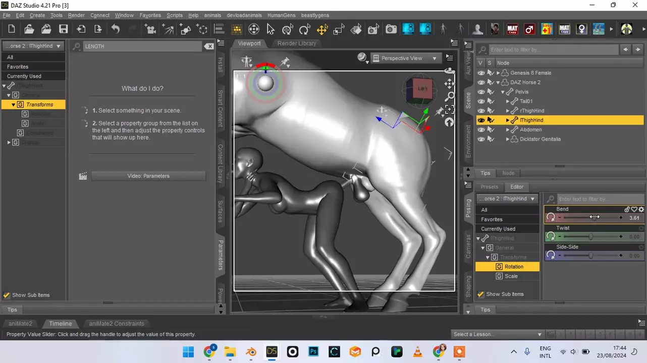
Task: Open Photoshop from the Windows taskbar
Action: (x=313, y=351)
